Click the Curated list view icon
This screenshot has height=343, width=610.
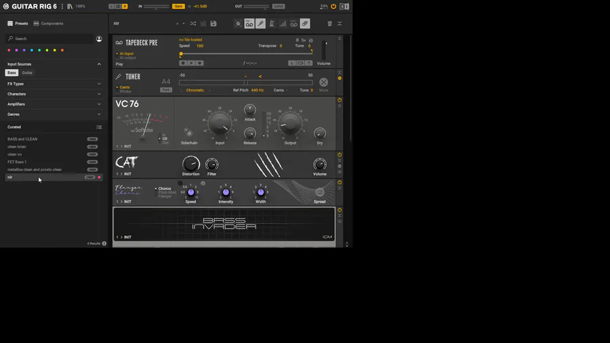point(99,127)
